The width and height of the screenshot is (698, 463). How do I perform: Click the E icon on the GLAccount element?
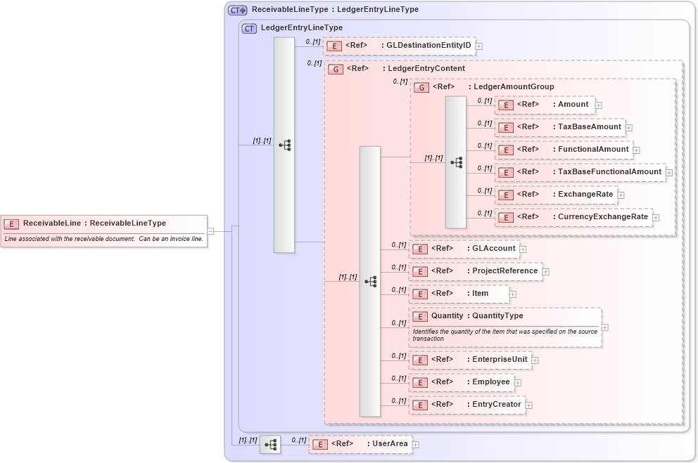click(420, 249)
